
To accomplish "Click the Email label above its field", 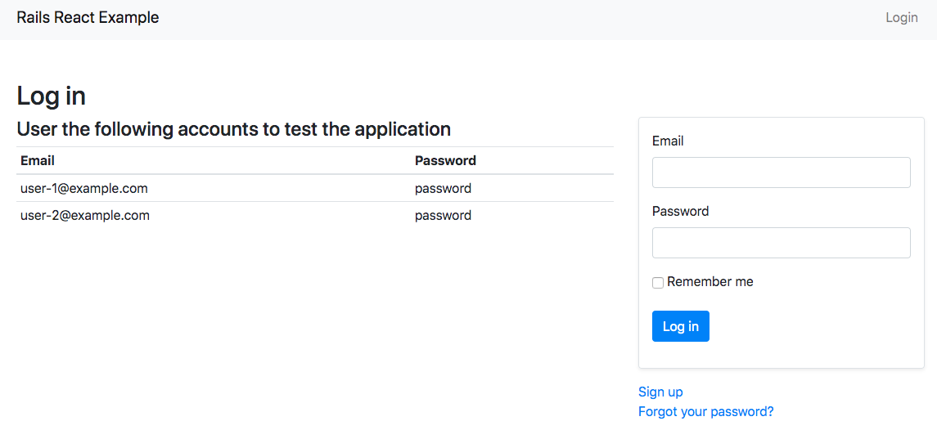I will (x=668, y=141).
